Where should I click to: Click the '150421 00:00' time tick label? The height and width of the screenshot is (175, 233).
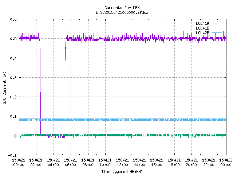(19, 163)
